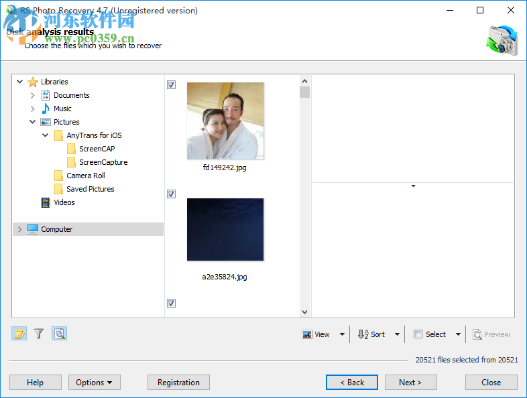Select the Camera Roll label
The width and height of the screenshot is (527, 398).
coord(86,176)
